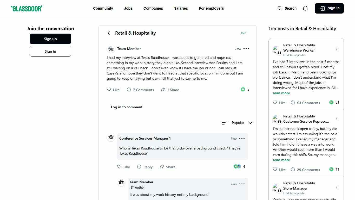Viewport: 355px width, 200px height.
Task: Click Join link for Retail & Hospitality
Action: coord(243,33)
